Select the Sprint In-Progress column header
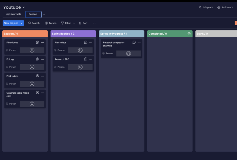The image size is (237, 160). 122,34
